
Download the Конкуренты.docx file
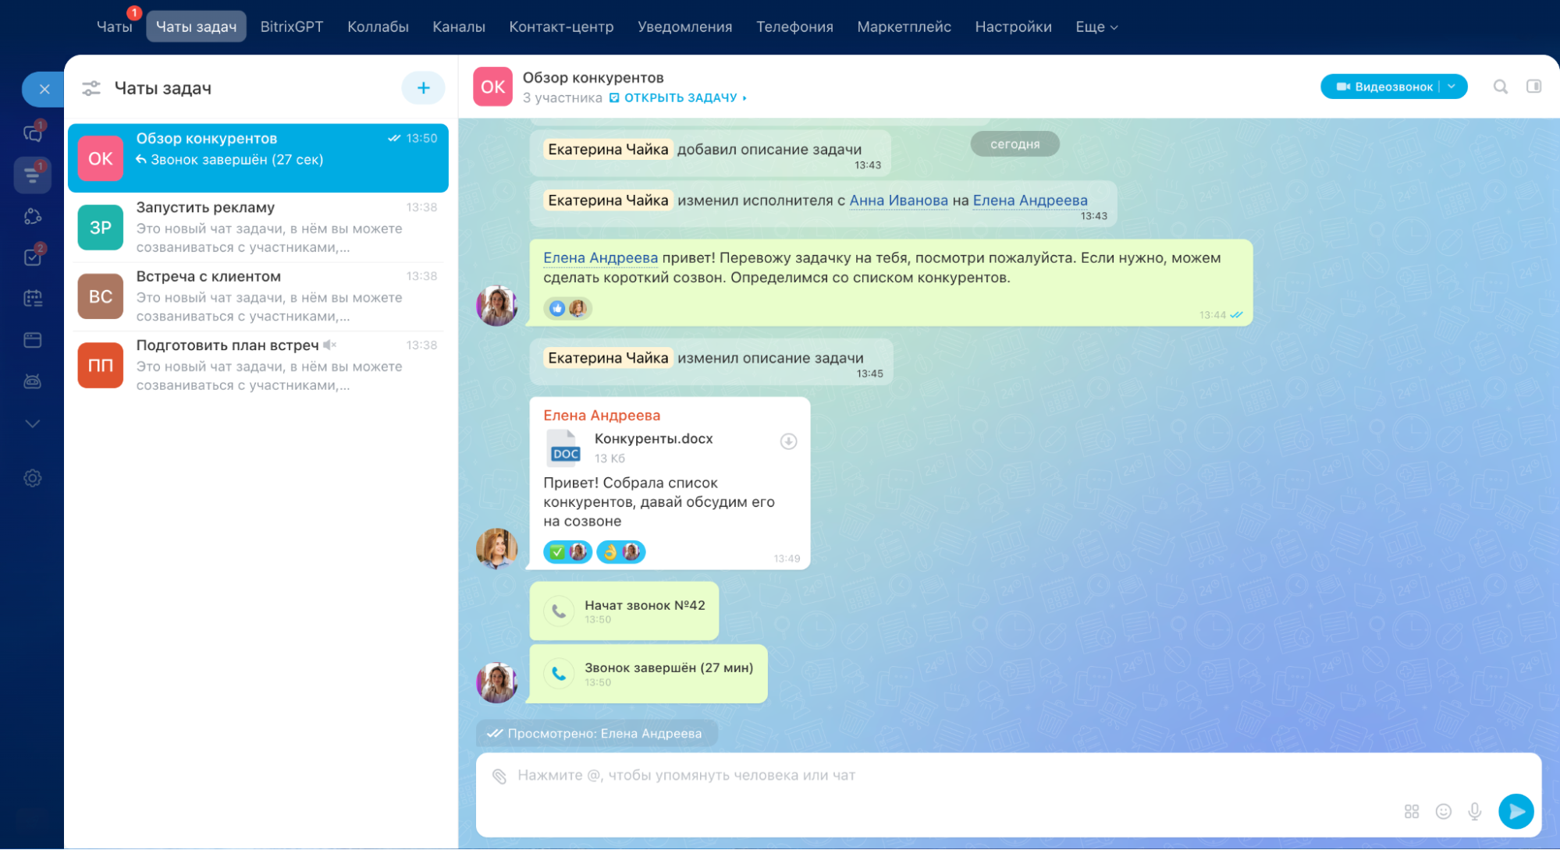click(788, 441)
